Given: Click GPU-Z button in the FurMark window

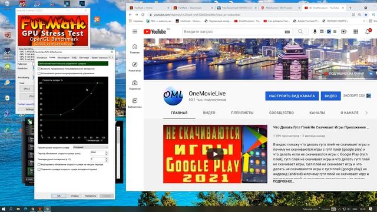Looking at the screenshot, I should 27,89.
